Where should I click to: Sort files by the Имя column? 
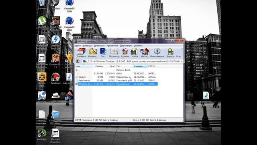[84, 66]
